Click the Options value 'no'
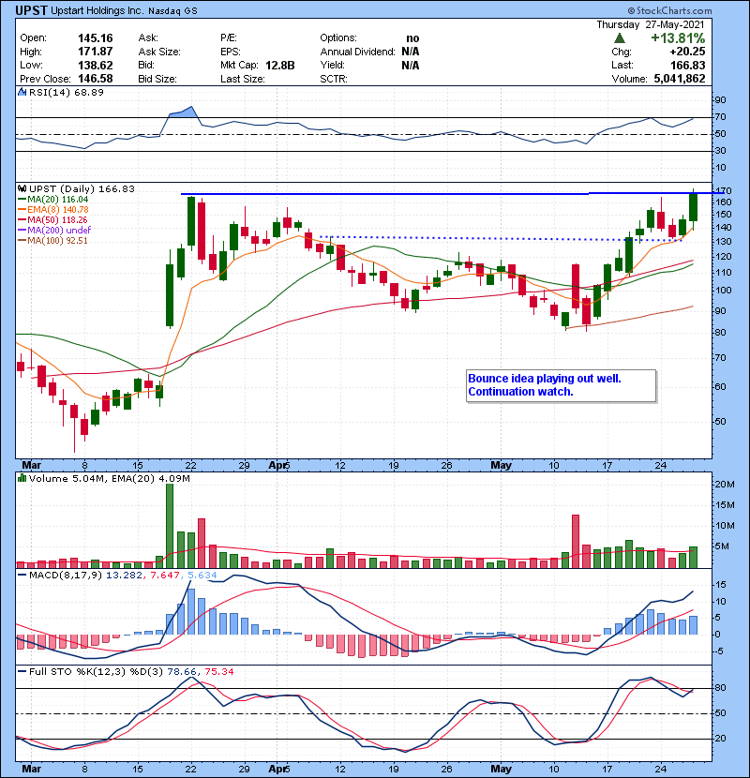Image resolution: width=750 pixels, height=778 pixels. click(x=412, y=38)
